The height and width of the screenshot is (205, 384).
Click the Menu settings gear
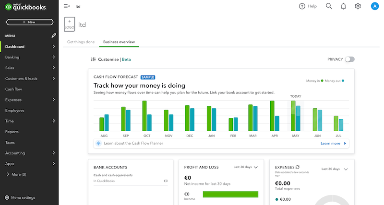7,197
